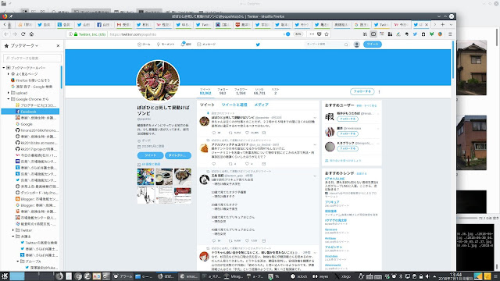
Task: Open the Twitterの高度な検索 bookmark
Action: point(41,243)
